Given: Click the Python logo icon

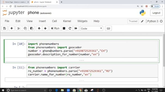Looking at the screenshot, I should coord(143,13).
